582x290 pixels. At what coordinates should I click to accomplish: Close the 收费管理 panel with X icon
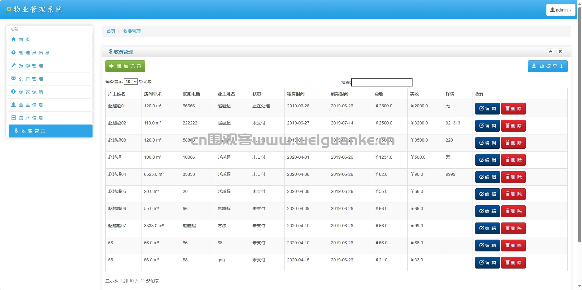[560, 51]
